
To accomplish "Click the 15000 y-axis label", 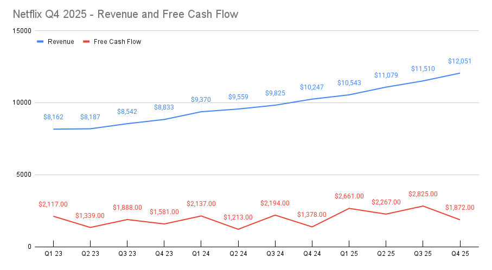I will pos(23,31).
